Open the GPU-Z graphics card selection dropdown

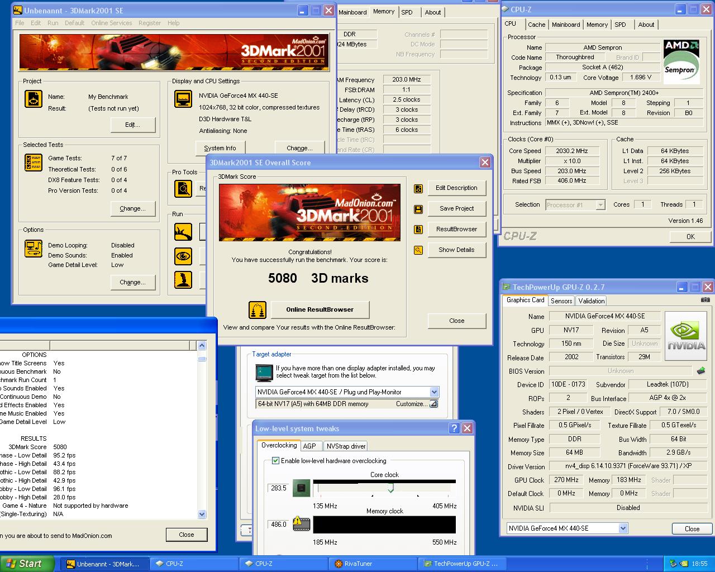click(623, 528)
